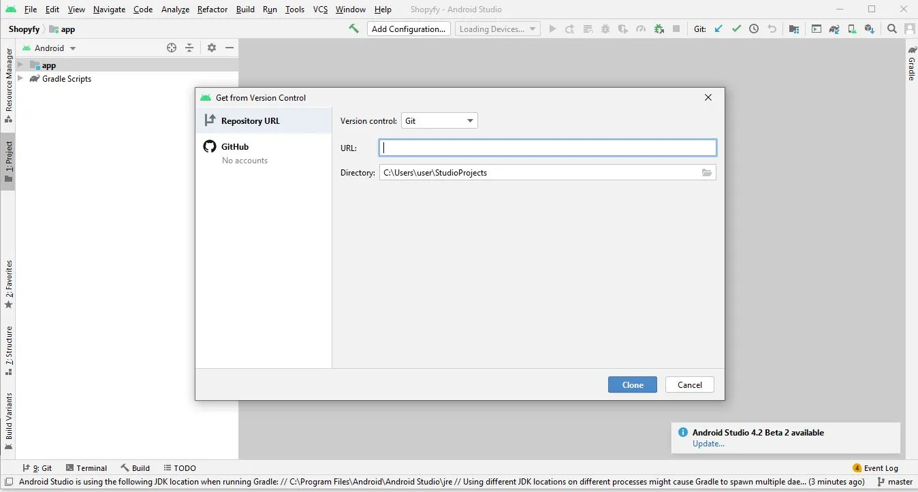918x492 pixels.
Task: Open the Resource Manager side tab
Action: click(x=8, y=86)
